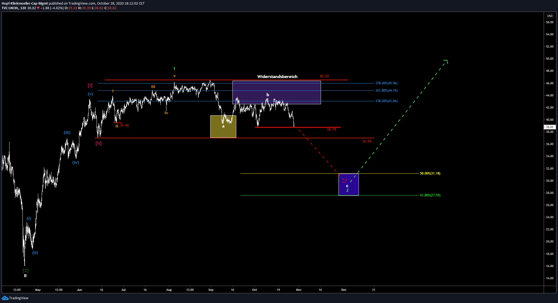Click the orange iv wave label
The width and height of the screenshot is (558, 303).
166,113
